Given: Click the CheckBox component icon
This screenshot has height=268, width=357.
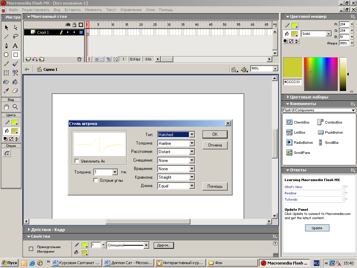Looking at the screenshot, I should [x=289, y=122].
